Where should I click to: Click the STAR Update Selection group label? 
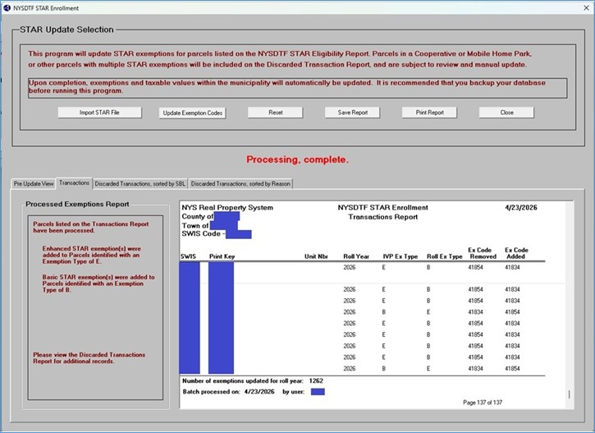click(x=66, y=30)
